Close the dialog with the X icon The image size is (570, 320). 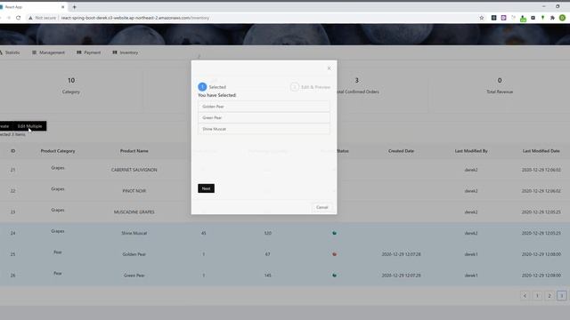329,68
